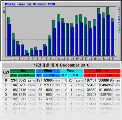Click the green Hits column header
The image size is (122, 120).
click(23, 71)
